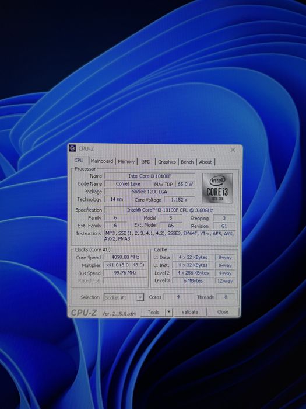Show the About tab
This screenshot has width=306, height=409.
205,162
